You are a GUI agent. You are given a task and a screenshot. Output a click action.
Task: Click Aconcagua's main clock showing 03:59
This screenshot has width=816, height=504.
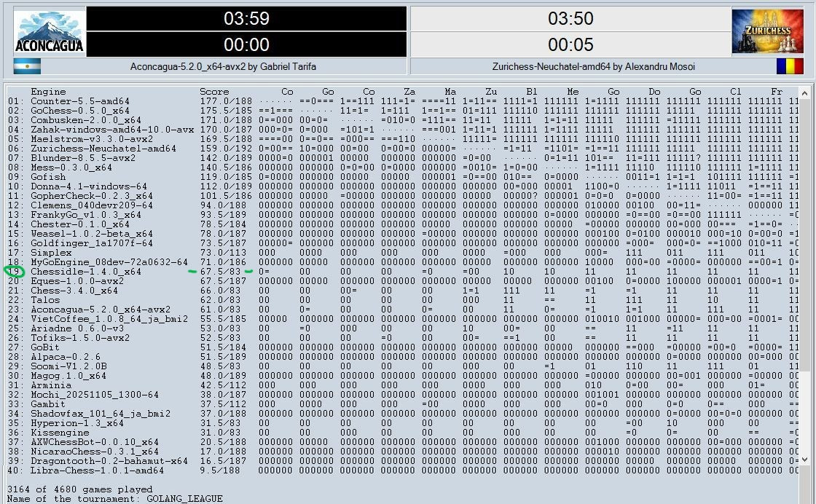click(246, 19)
